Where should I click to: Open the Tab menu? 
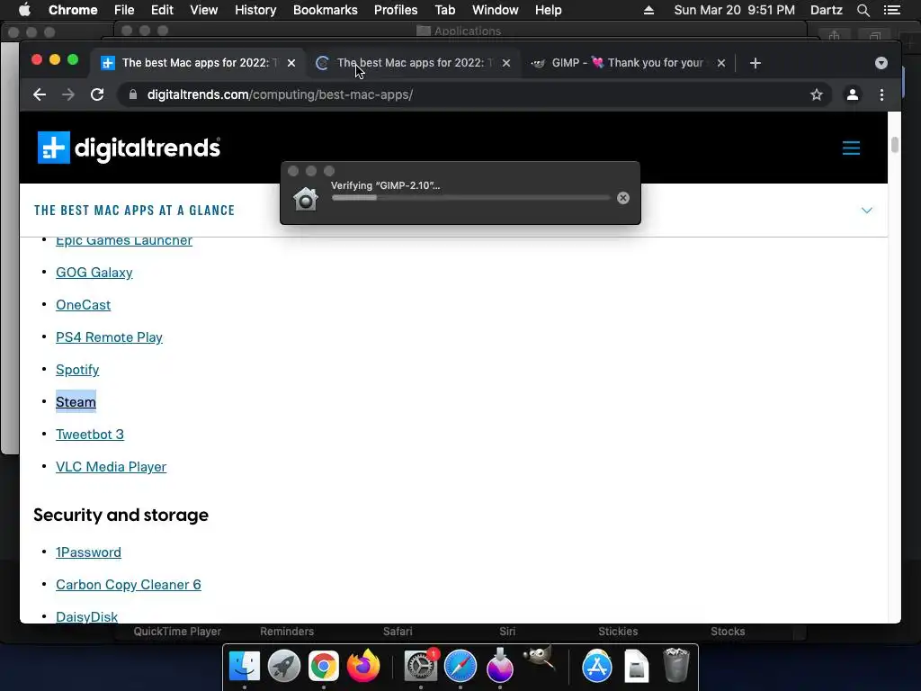coord(444,10)
